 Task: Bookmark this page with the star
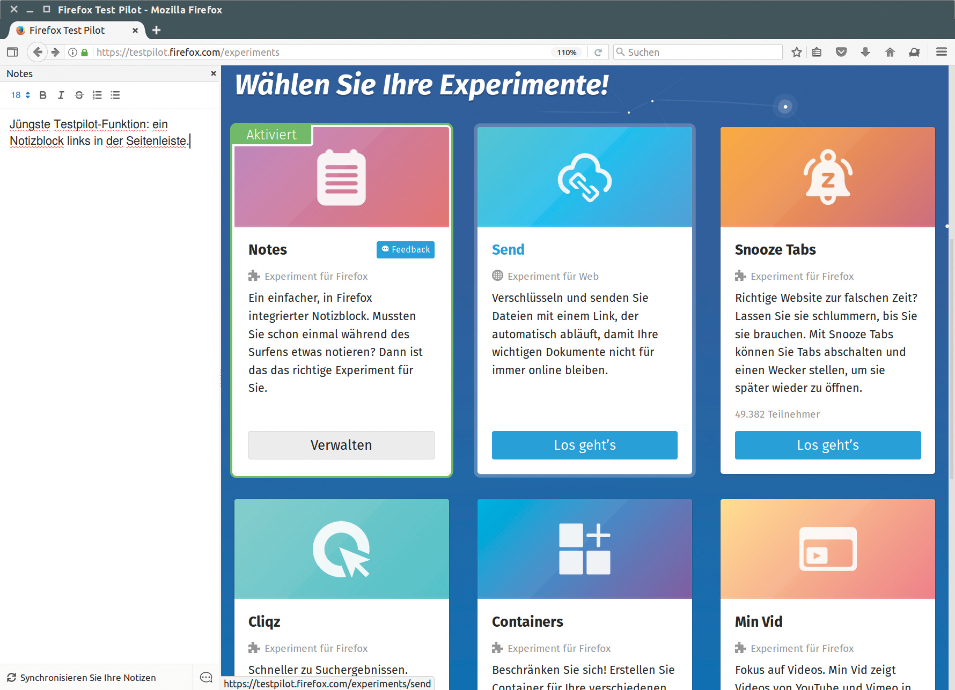coord(797,52)
